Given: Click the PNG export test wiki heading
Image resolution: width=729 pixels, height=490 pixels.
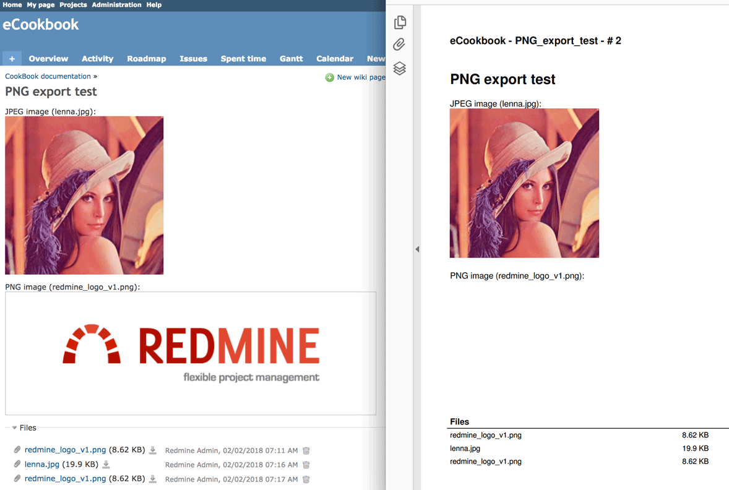Looking at the screenshot, I should pyautogui.click(x=51, y=92).
